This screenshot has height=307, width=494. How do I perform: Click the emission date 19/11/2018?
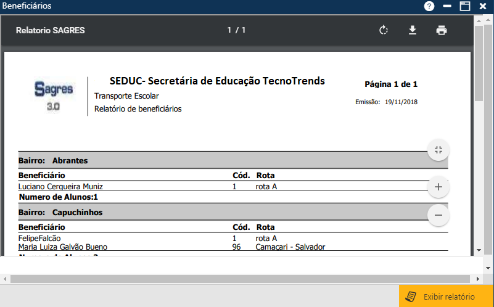tap(401, 102)
